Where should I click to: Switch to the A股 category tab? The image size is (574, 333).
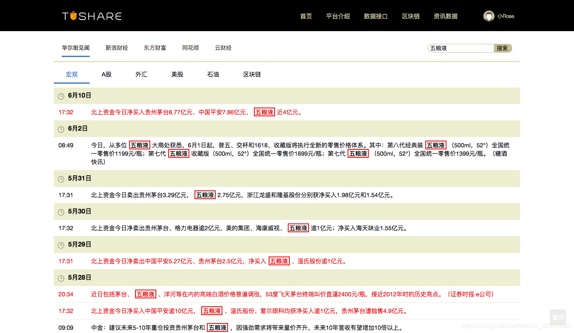coord(106,74)
